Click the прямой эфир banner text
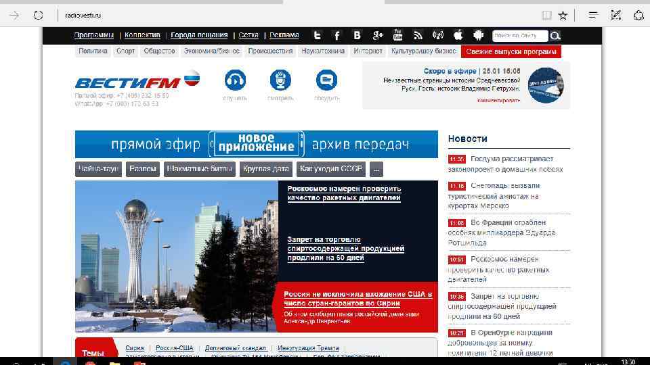This screenshot has width=650, height=365. click(x=156, y=145)
